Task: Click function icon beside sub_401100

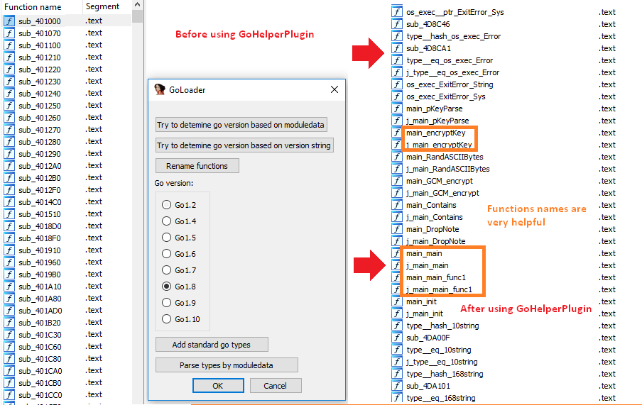Action: click(x=9, y=45)
